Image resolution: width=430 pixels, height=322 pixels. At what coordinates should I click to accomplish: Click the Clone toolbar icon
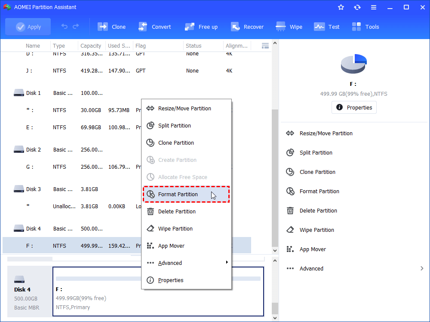(103, 27)
